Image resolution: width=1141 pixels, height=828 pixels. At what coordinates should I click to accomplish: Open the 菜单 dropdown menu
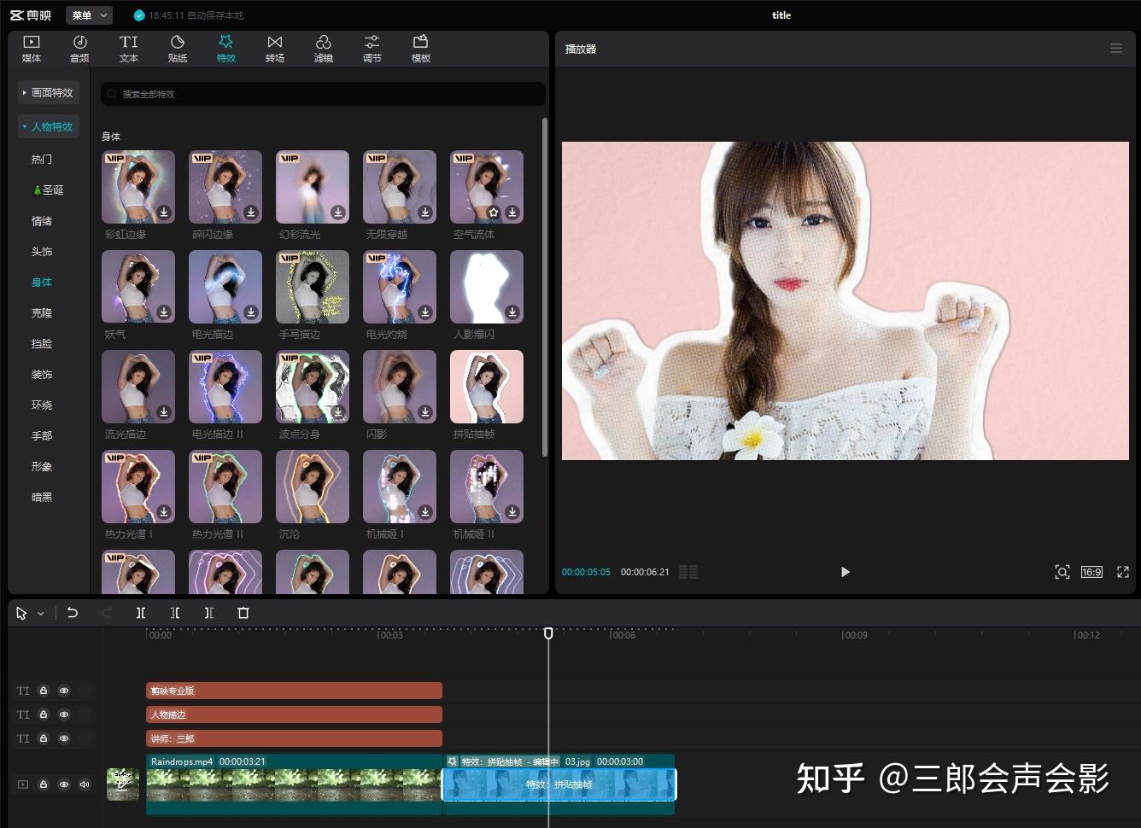pyautogui.click(x=89, y=15)
